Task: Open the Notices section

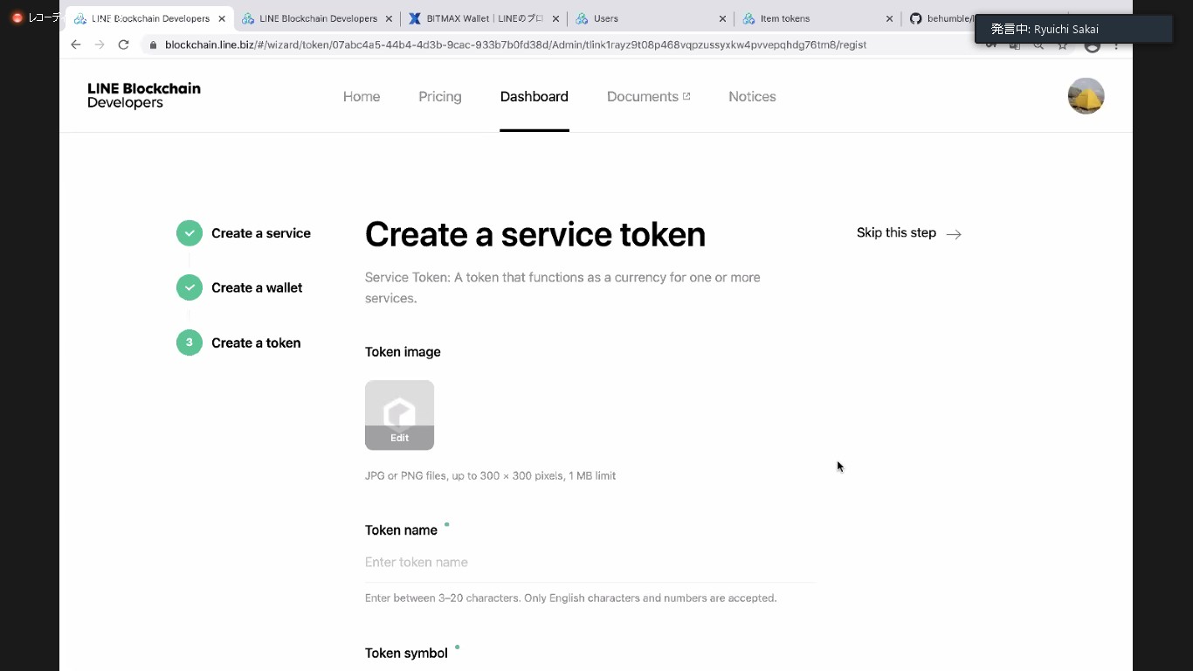Action: click(752, 97)
